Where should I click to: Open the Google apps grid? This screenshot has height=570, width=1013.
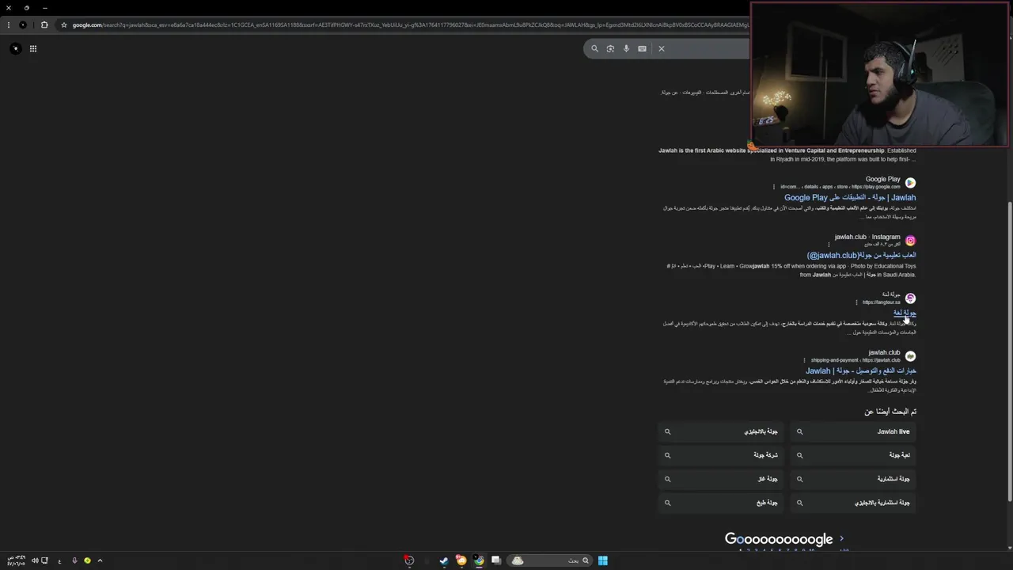[33, 48]
